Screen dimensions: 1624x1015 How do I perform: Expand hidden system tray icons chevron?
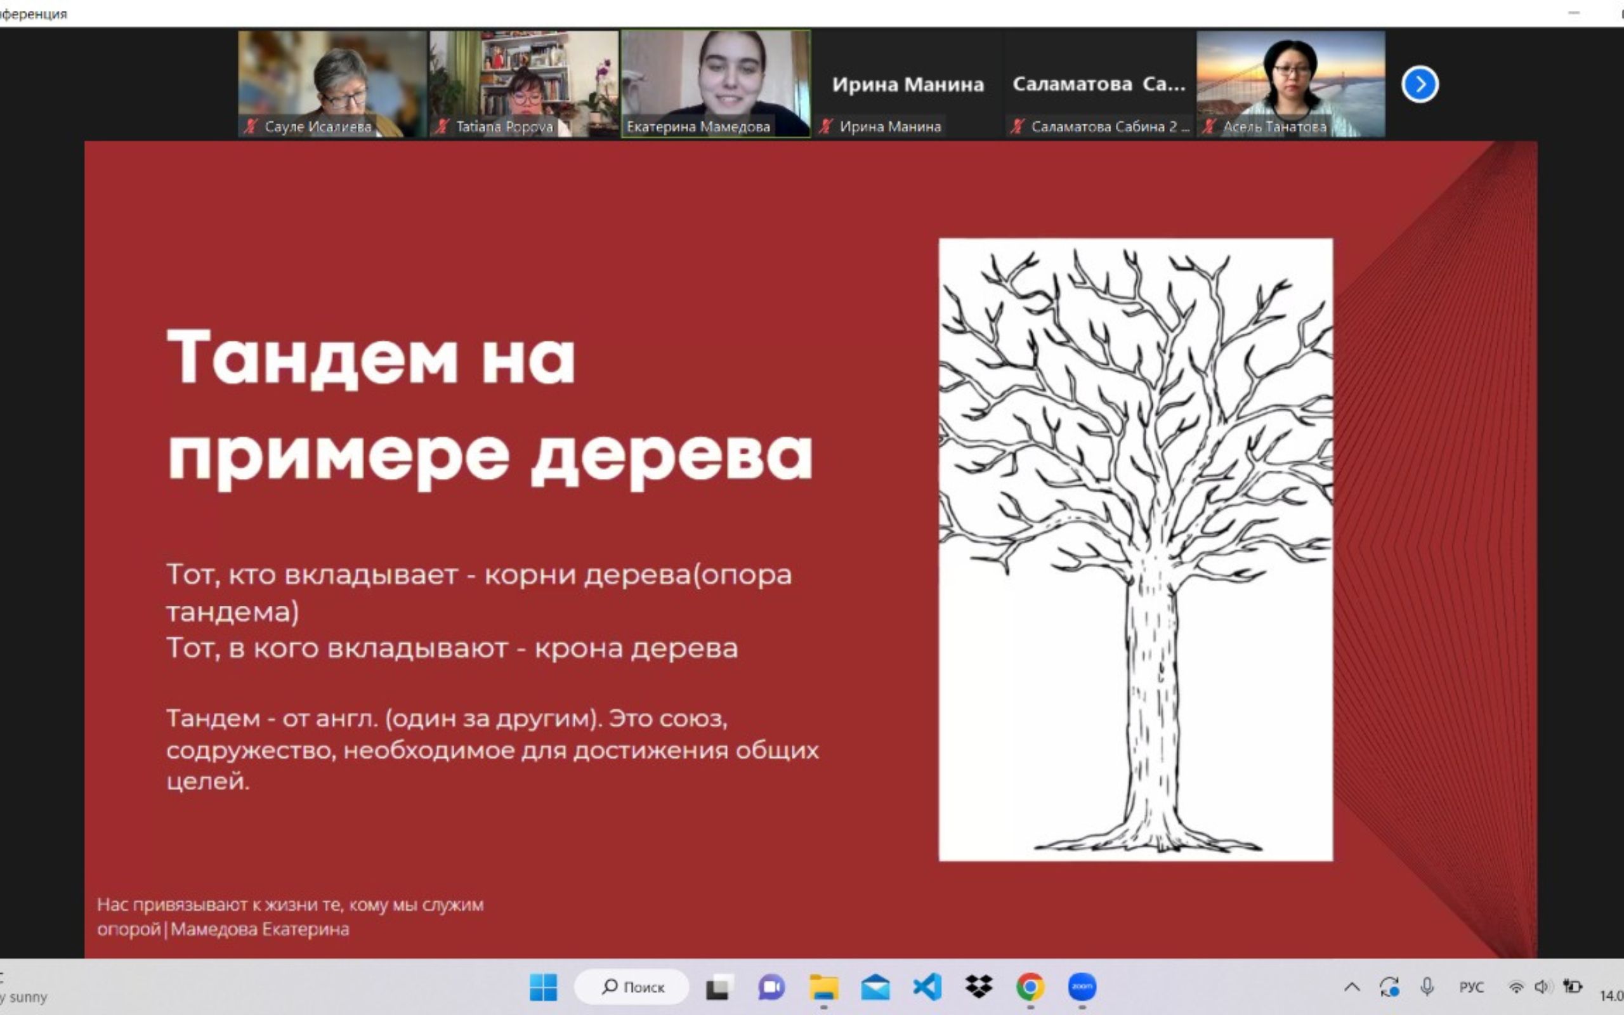[1352, 987]
